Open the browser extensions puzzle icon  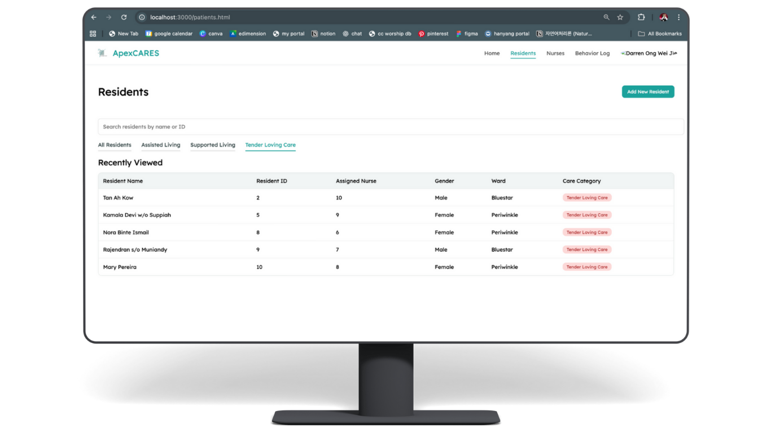coord(641,17)
